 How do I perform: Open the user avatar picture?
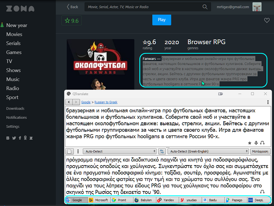click(257, 7)
